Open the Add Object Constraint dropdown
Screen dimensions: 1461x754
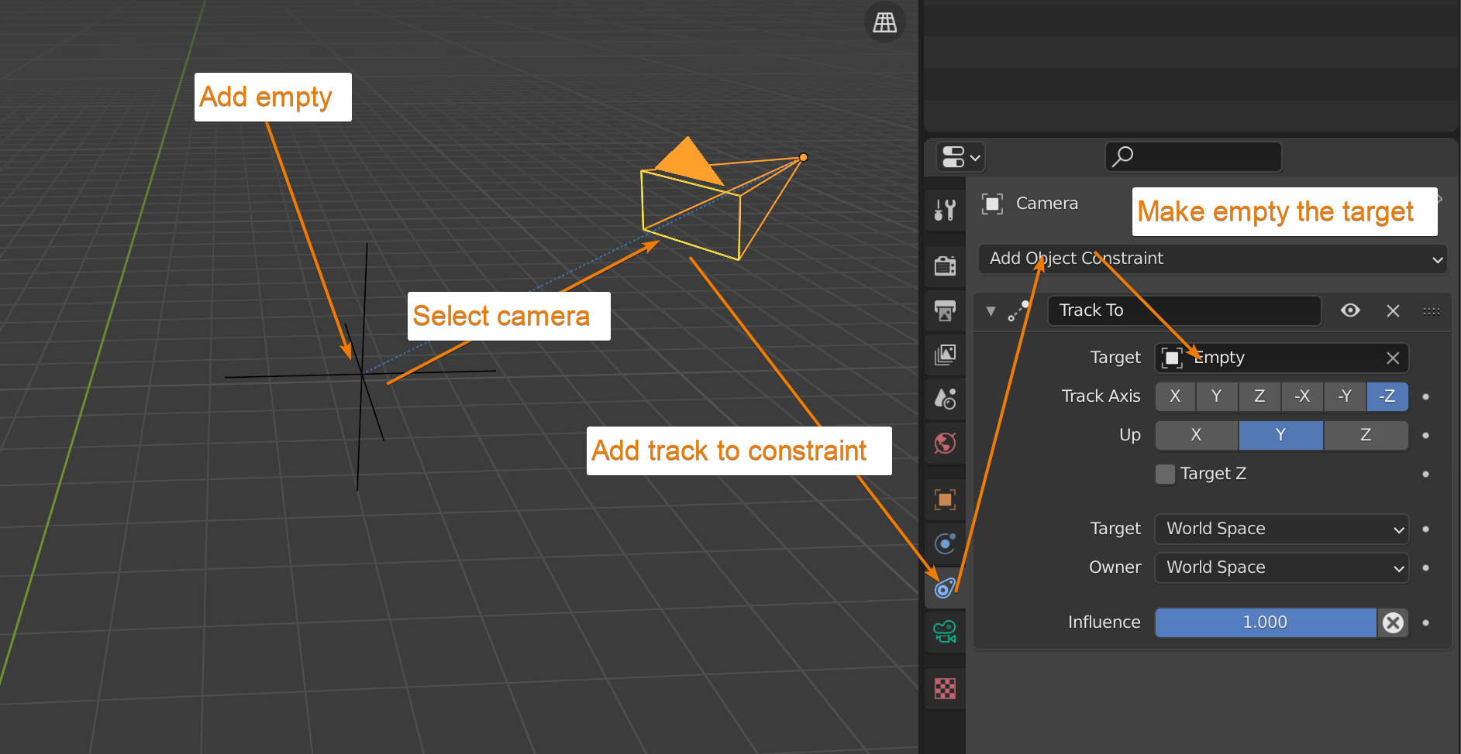[1211, 259]
